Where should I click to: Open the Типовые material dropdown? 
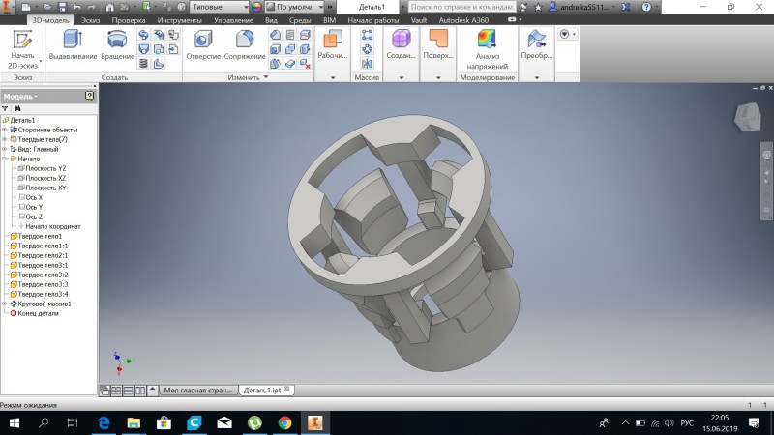point(220,7)
